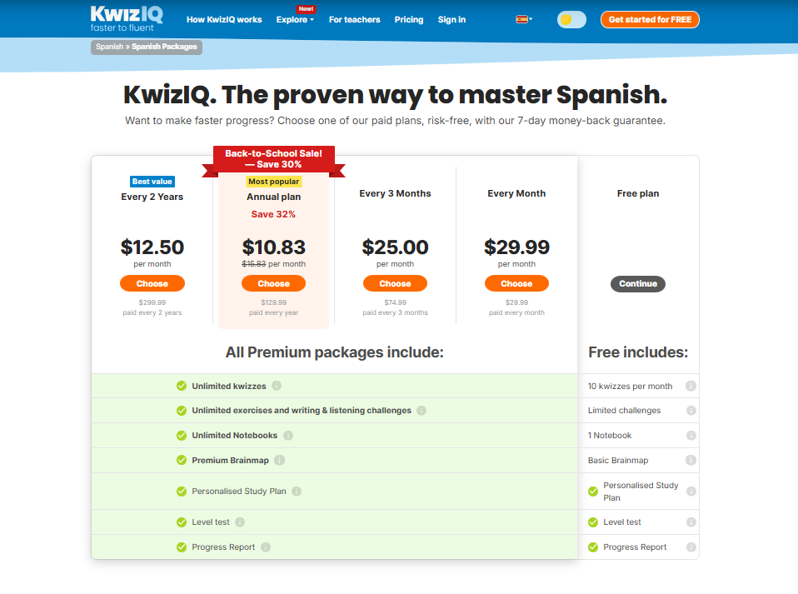Choose the Every 3 Months plan
798x594 pixels.
pos(395,283)
